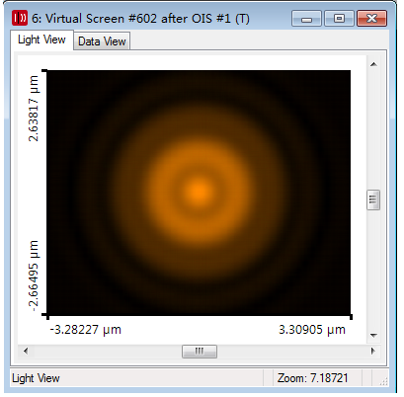Viewport: 404px width, 397px height.
Task: Click the Light View status bar label
Action: click(x=36, y=378)
